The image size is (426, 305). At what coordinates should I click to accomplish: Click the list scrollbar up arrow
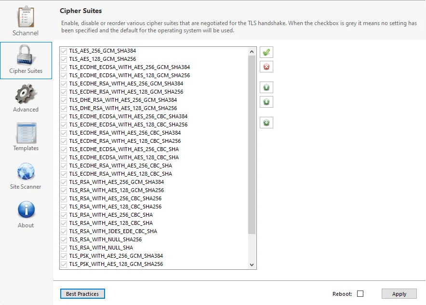pos(252,52)
